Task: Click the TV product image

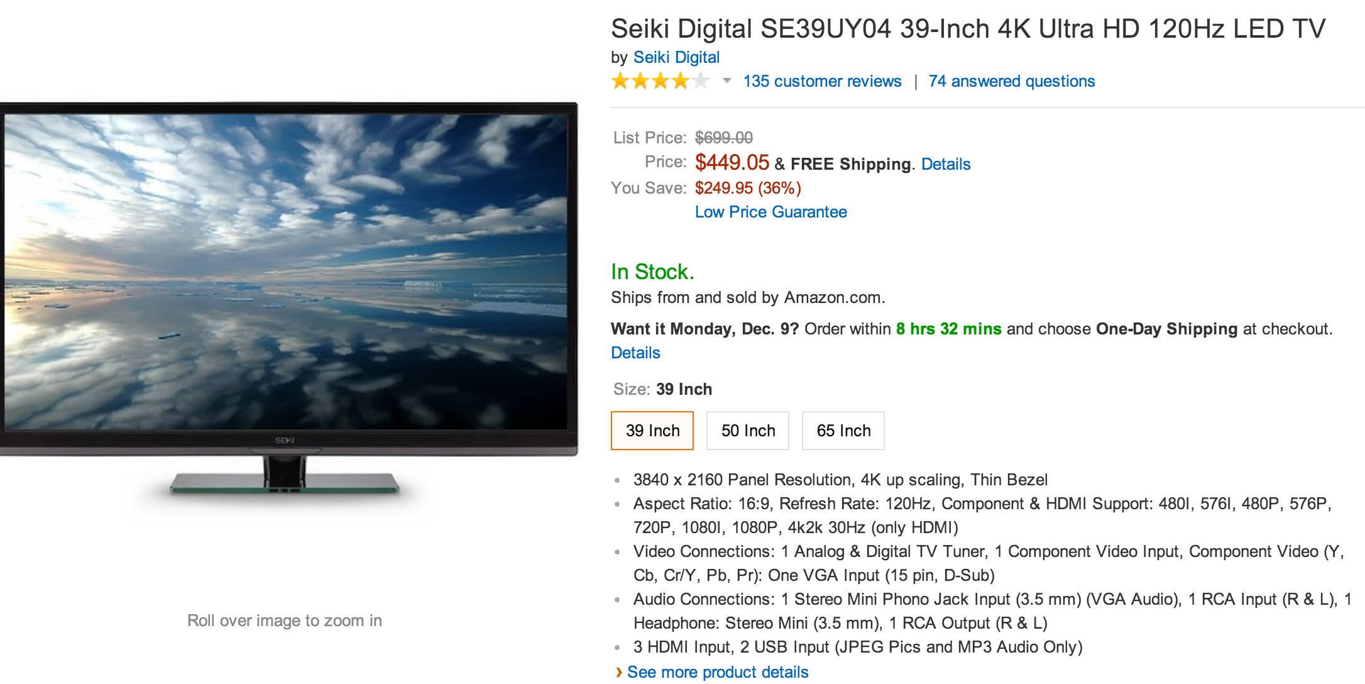Action: point(286,270)
